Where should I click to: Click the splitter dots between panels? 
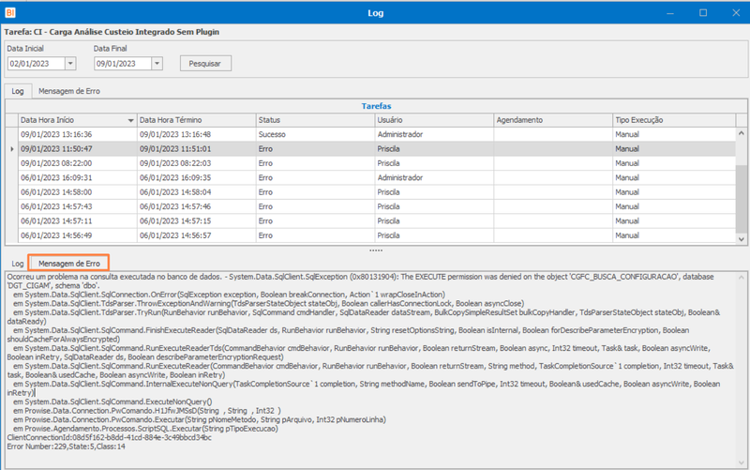(x=376, y=250)
